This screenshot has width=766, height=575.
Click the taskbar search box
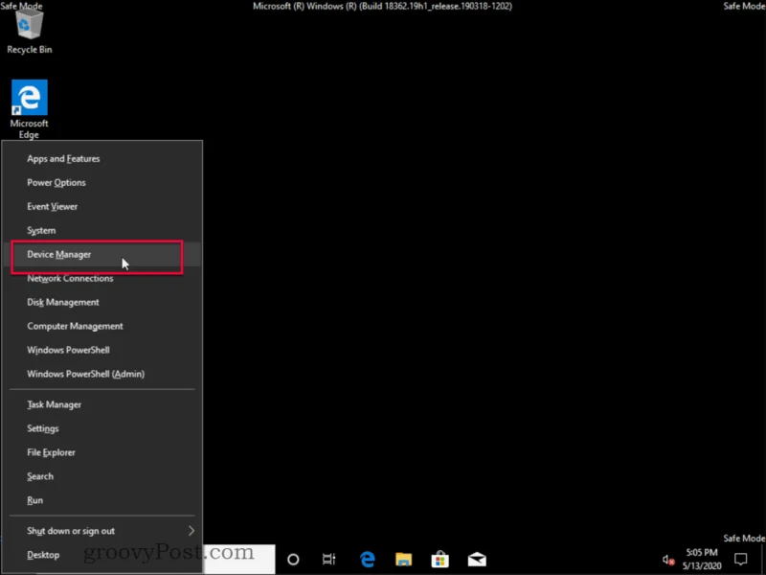(239, 559)
